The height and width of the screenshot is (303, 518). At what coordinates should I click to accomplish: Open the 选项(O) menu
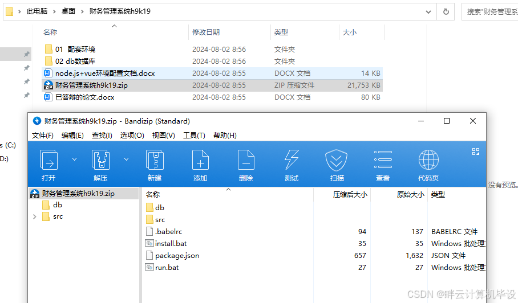[x=132, y=136]
